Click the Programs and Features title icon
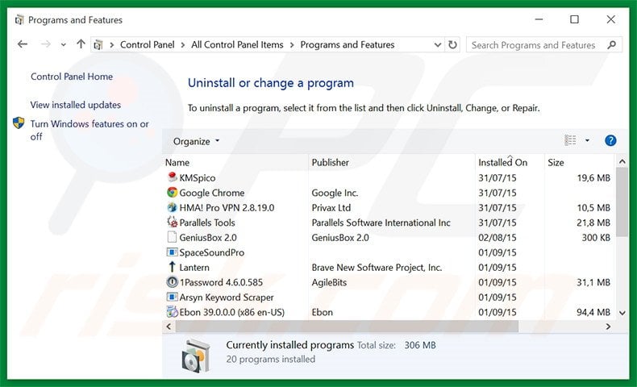Viewport: 637px width, 387px height. point(19,20)
